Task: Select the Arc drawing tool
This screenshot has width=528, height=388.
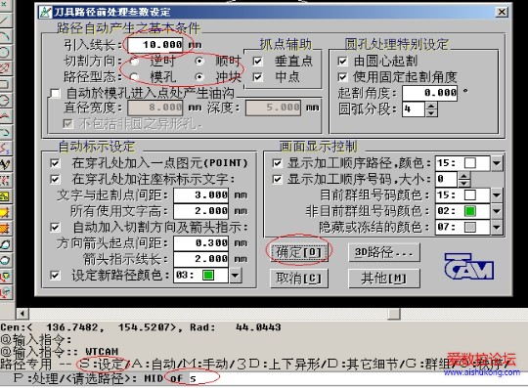Action: click(x=5, y=36)
